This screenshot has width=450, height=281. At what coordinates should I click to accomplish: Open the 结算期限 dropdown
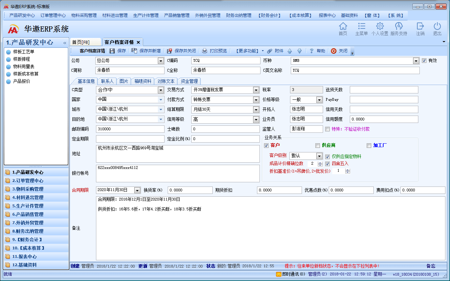[x=256, y=110]
